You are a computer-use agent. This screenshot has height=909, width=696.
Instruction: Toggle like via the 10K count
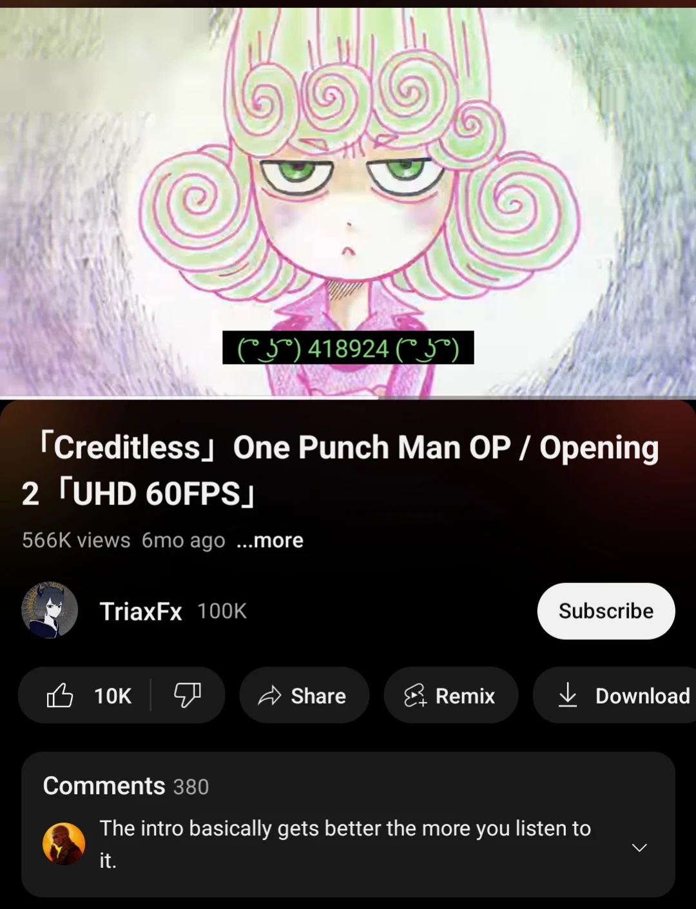113,696
